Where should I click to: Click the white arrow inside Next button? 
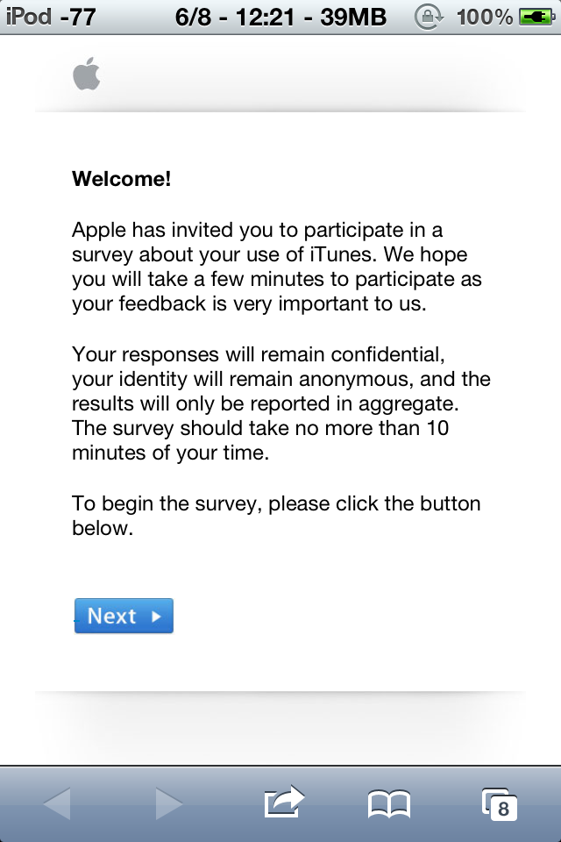tap(156, 616)
